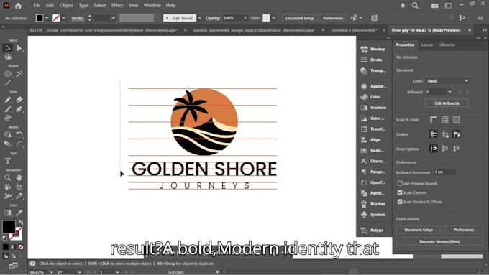
Task: Select the Selection tool arrow
Action: pos(8,48)
